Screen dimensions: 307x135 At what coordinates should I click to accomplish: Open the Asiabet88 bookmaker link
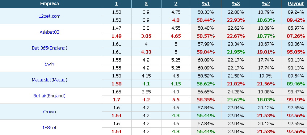[49, 32]
